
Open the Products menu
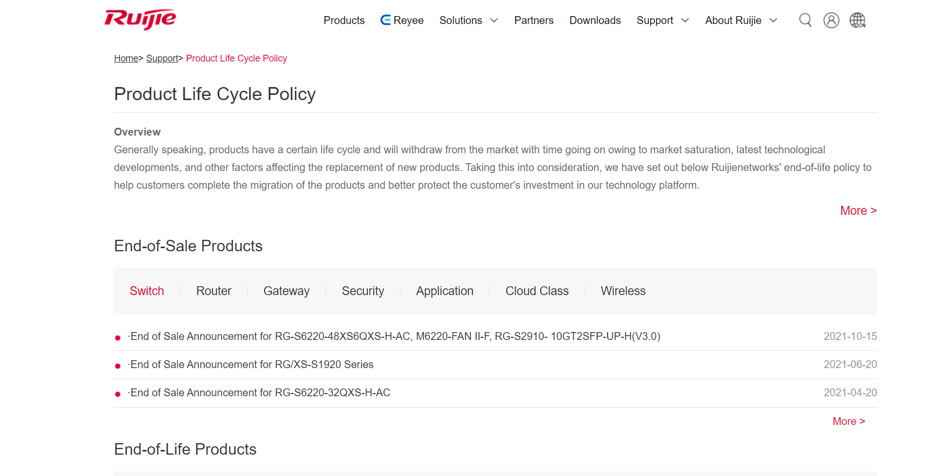pyautogui.click(x=344, y=20)
